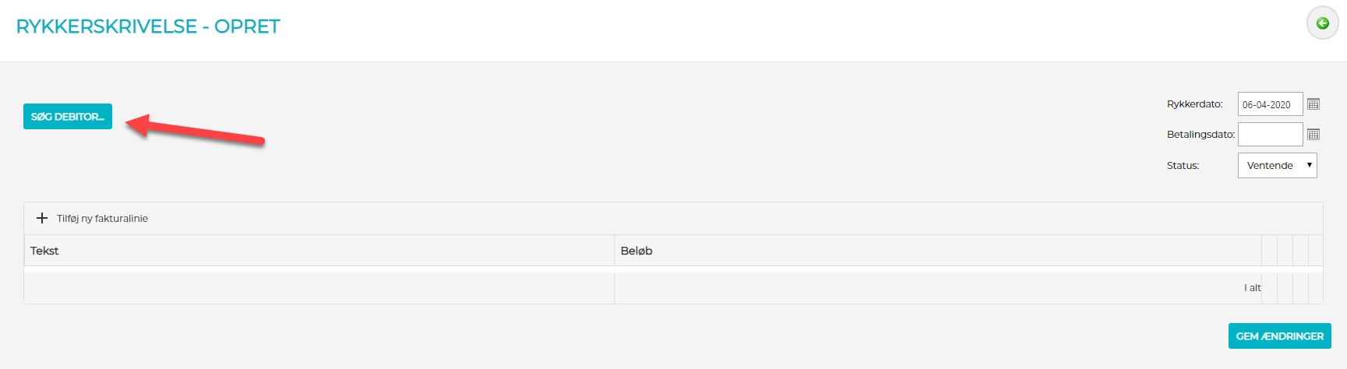Click the I alt total label
Image resolution: width=1347 pixels, height=369 pixels.
point(1252,288)
